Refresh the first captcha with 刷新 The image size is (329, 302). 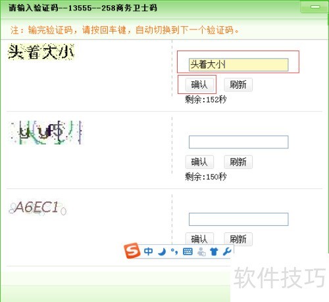coord(238,85)
